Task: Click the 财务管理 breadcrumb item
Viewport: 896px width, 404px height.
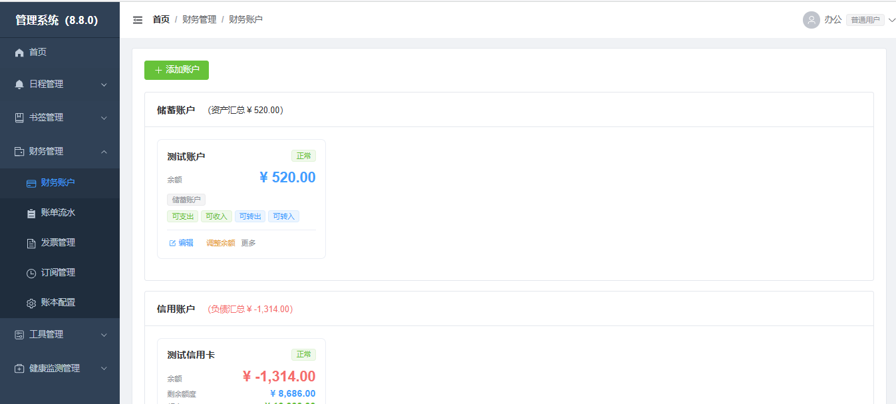Action: pyautogui.click(x=200, y=20)
